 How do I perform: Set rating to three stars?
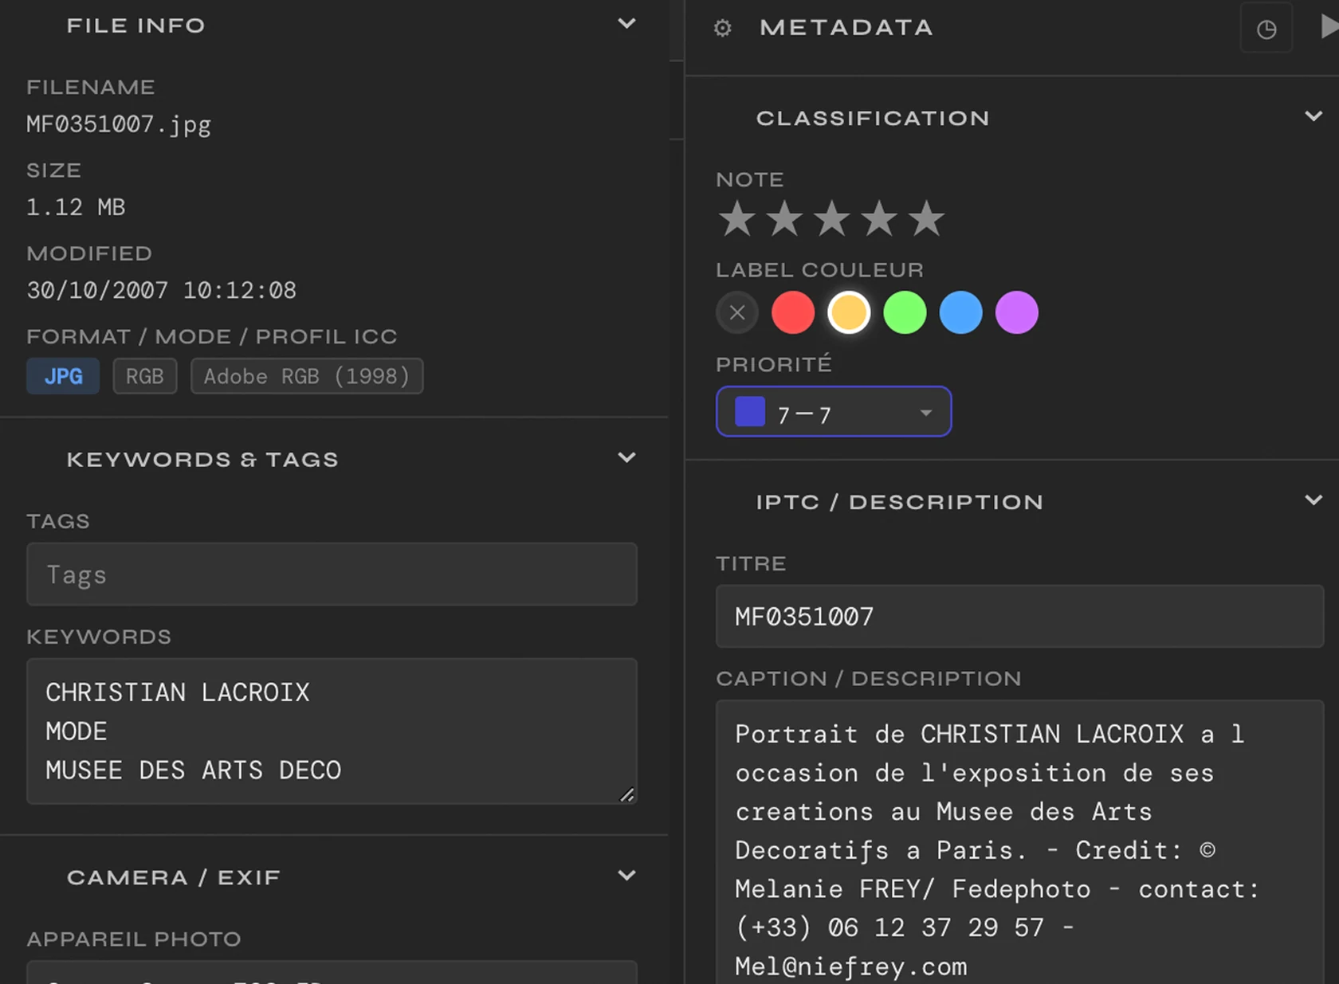point(832,218)
